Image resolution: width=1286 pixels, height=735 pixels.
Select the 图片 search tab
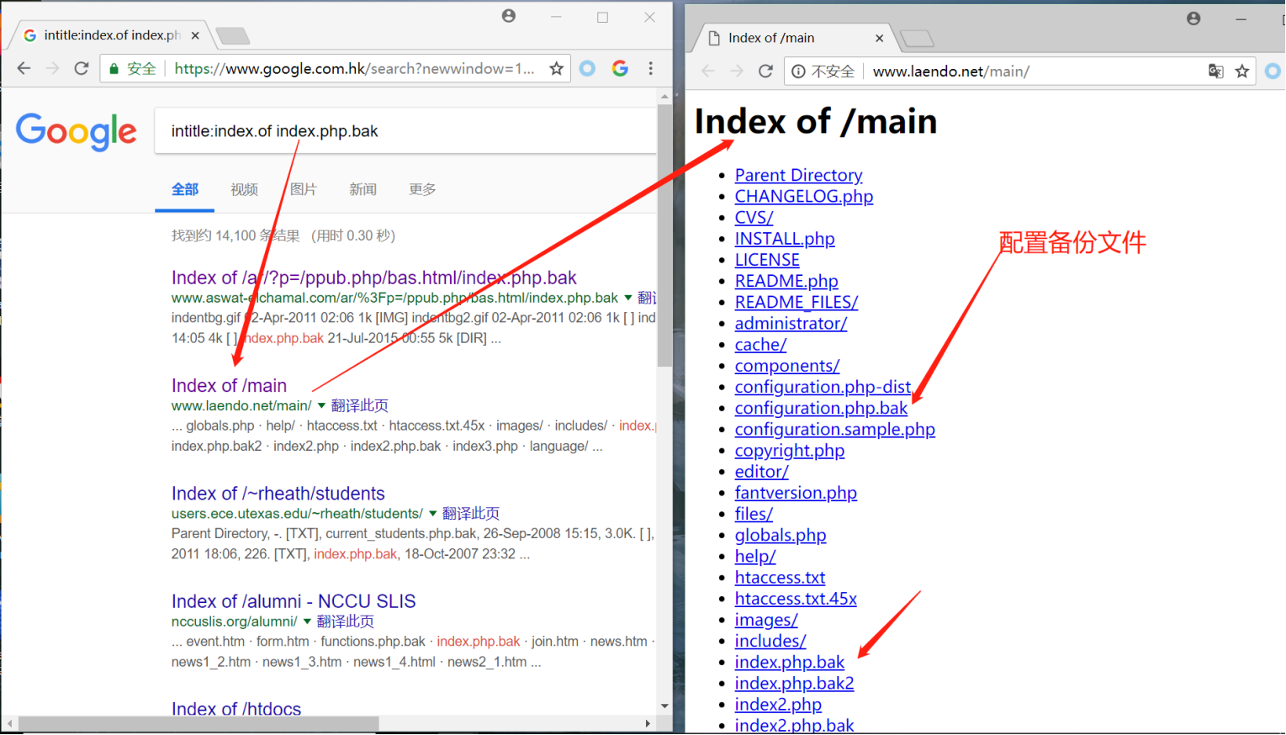click(x=304, y=189)
